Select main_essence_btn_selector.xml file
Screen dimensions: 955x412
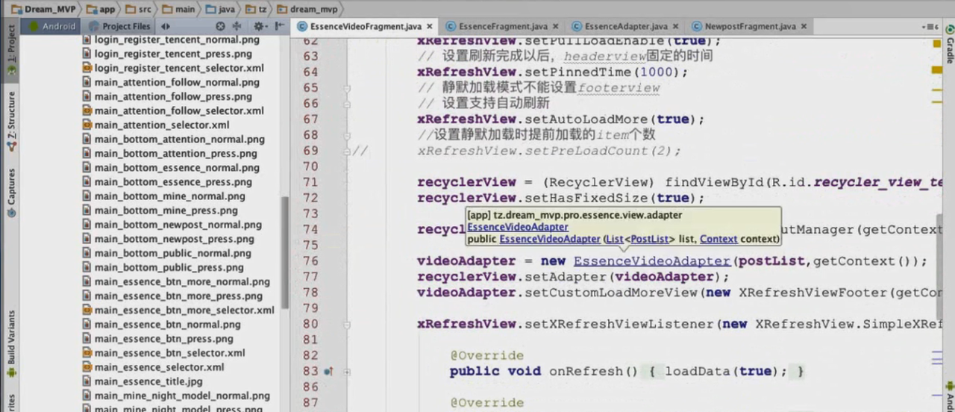tap(163, 353)
